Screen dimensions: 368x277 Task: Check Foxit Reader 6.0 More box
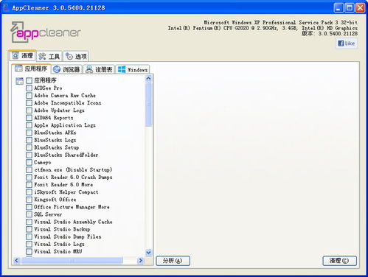(29, 185)
